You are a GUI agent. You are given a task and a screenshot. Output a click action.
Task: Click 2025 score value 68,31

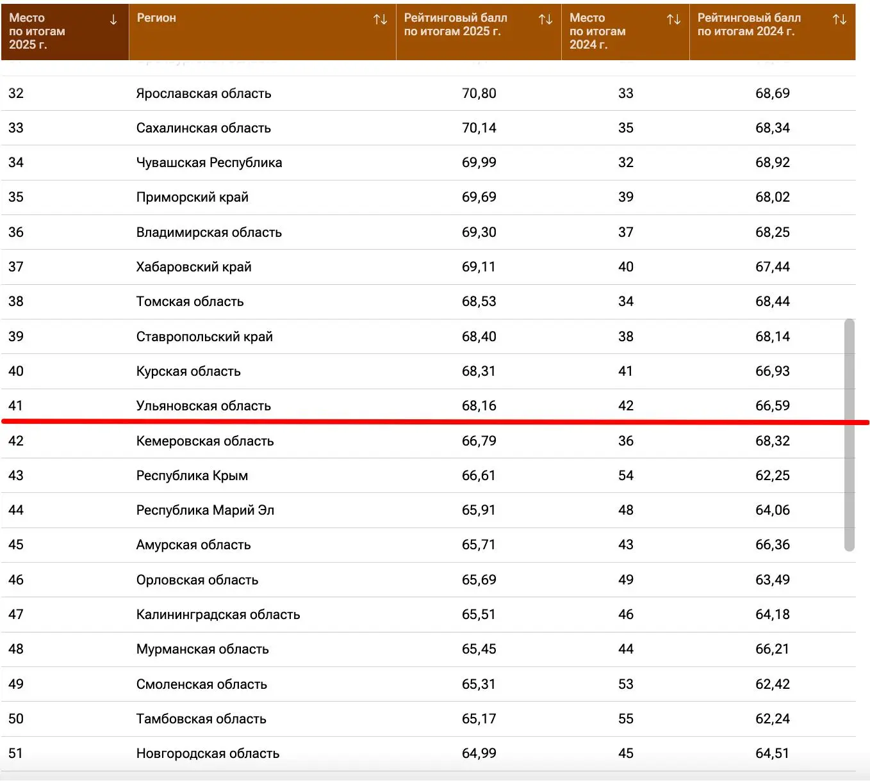click(x=479, y=371)
